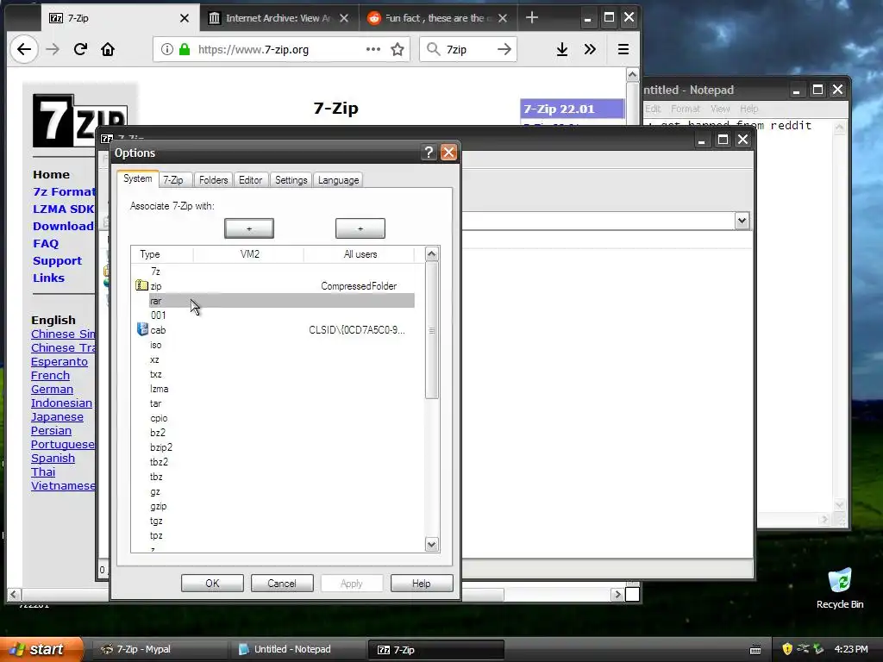
Task: Click the Options dialog question mark help icon
Action: click(x=429, y=153)
